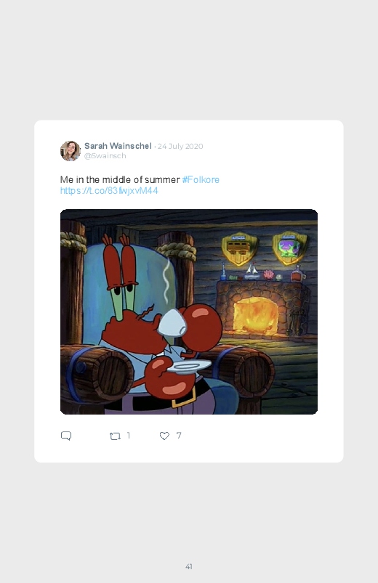Screen dimensions: 378x583
Task: Click the retweet count of 1
Action: (x=129, y=436)
